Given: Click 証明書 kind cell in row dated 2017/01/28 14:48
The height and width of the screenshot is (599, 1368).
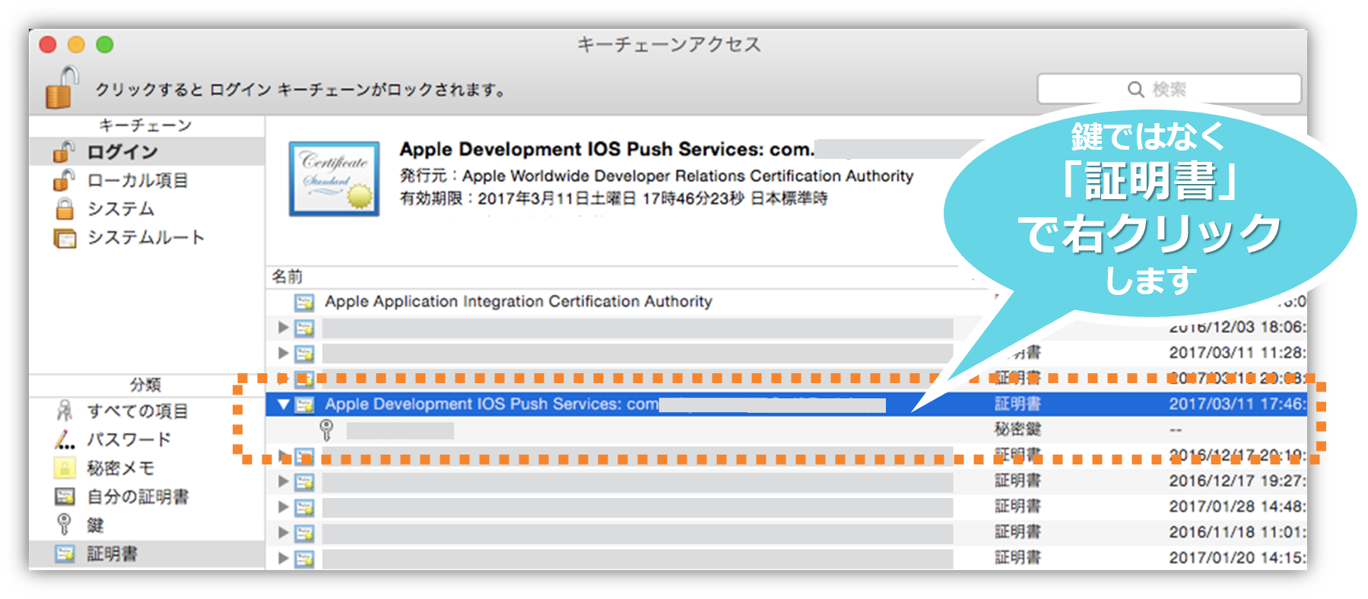Looking at the screenshot, I should tap(1017, 506).
